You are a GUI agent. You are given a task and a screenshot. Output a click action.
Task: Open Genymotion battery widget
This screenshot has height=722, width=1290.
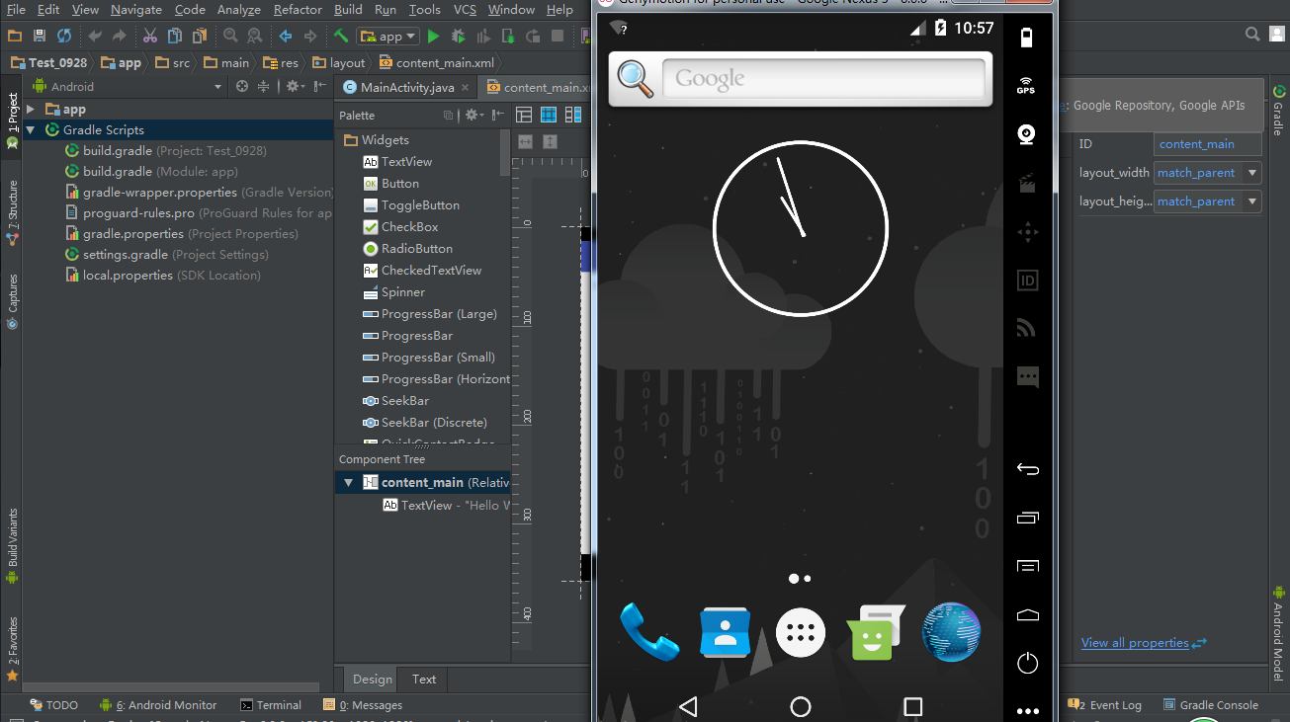pos(1026,39)
